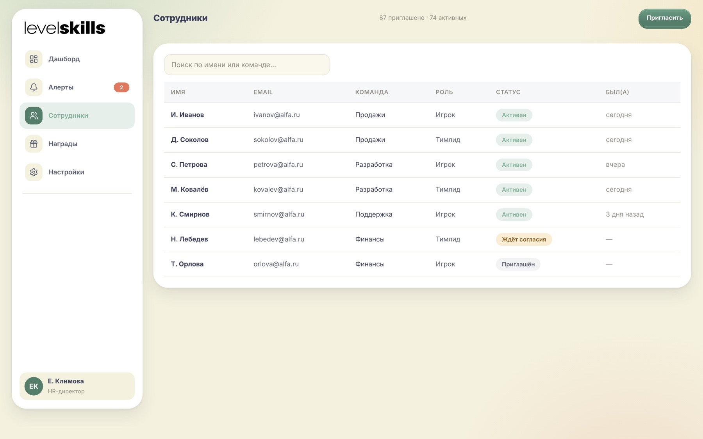703x439 pixels.
Task: Click the email kovalev@alfa.ru
Action: pyautogui.click(x=278, y=189)
